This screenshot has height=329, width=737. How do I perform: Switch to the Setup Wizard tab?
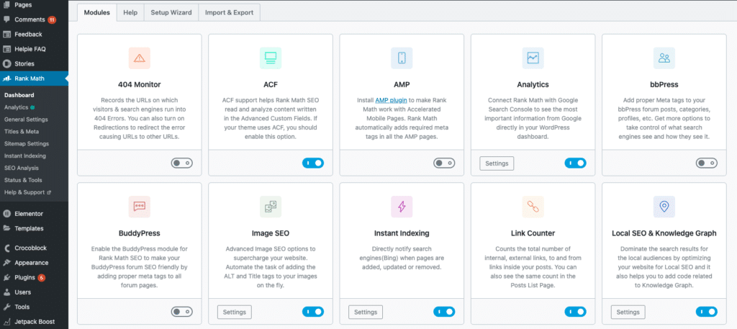coord(171,13)
